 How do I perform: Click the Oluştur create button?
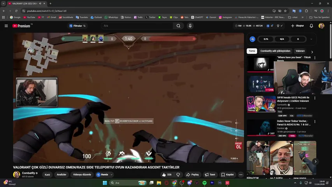pyautogui.click(x=297, y=26)
